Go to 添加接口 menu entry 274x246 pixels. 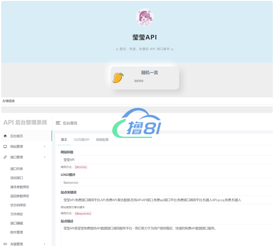17,178
